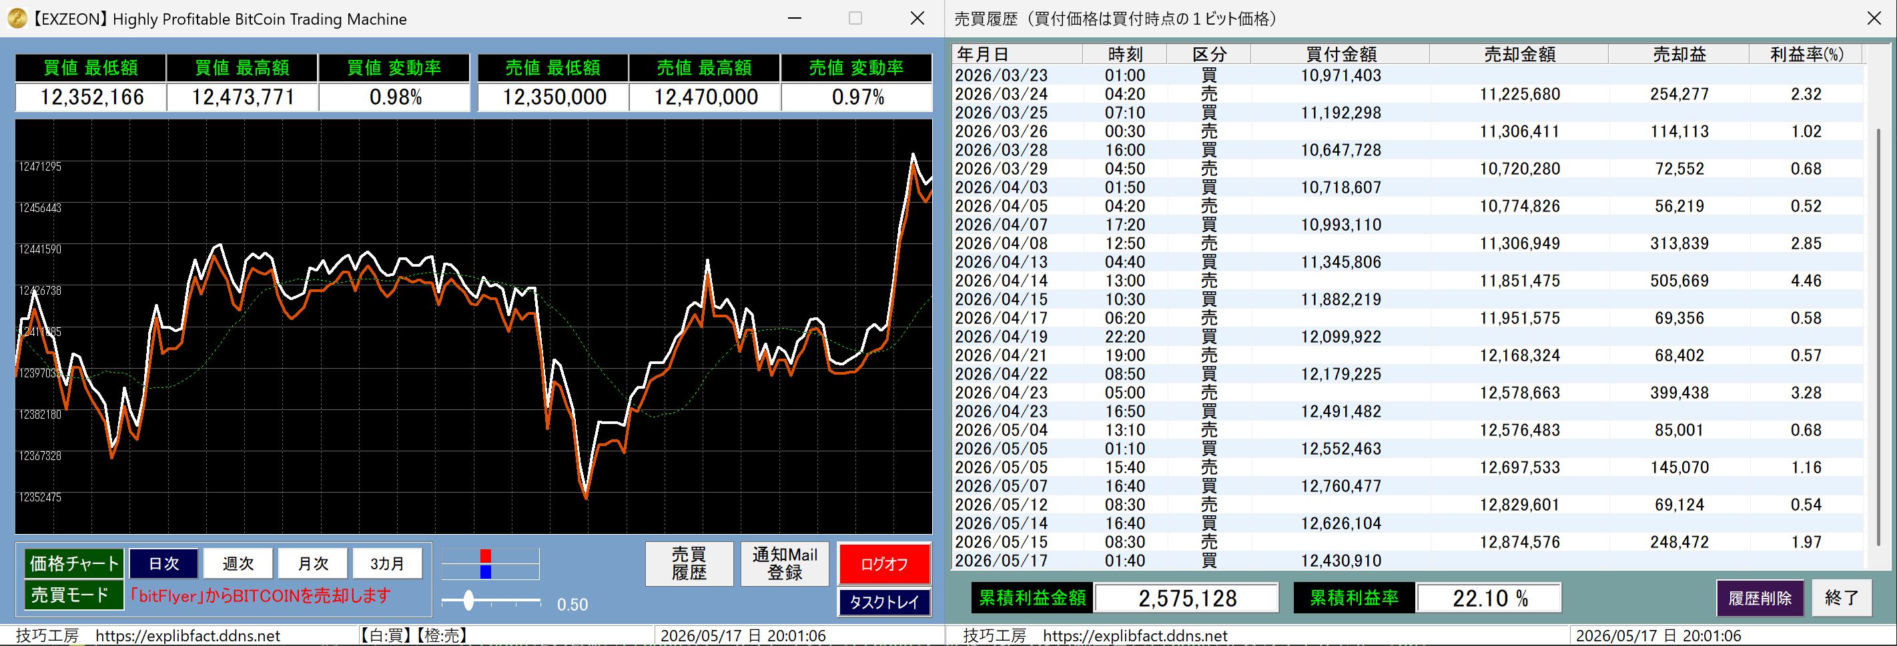Click sell amount 12,578,663
Screen dimensions: 1897x646
click(x=1519, y=393)
